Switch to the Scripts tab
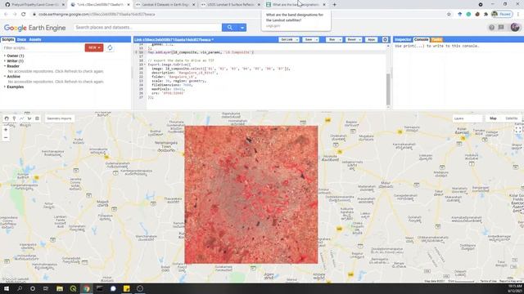Screen dimensions: 524x294 click(7, 39)
